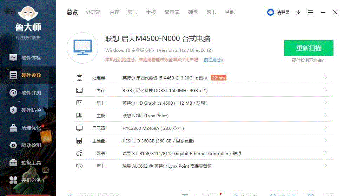Open the 硬件评测 gauge icon
The image size is (344, 196).
point(13,93)
